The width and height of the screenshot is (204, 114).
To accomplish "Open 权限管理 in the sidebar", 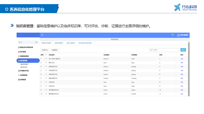I will pyautogui.click(x=23, y=79).
